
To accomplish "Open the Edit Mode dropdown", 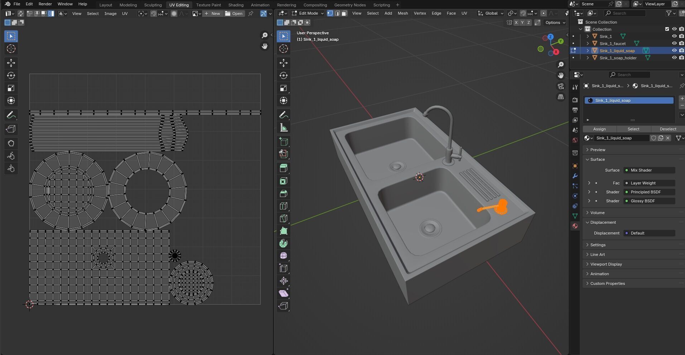I will (x=308, y=13).
